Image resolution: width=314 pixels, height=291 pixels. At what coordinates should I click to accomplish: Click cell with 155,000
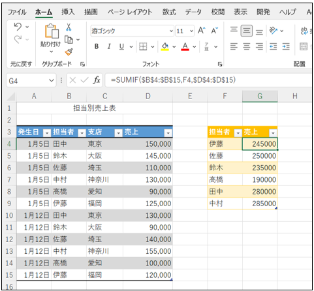[148, 251]
